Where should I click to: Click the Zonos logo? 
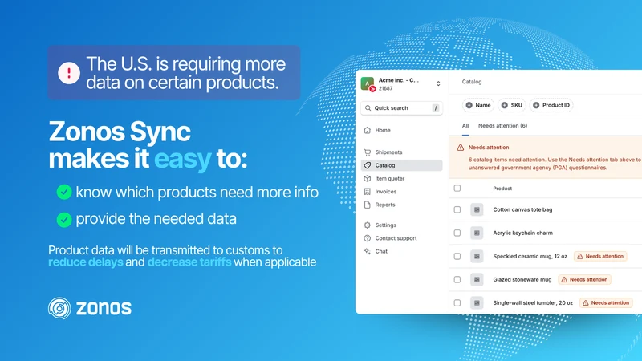click(x=90, y=308)
